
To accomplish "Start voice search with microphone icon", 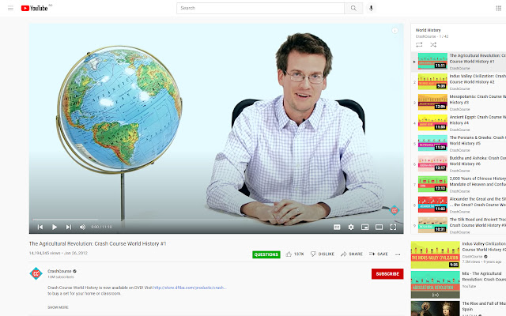I will point(371,8).
